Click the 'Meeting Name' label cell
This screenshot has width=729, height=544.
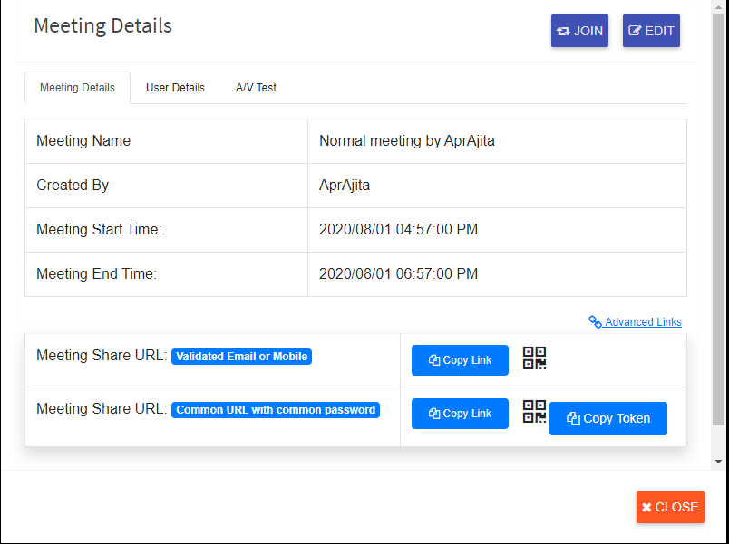tap(167, 141)
